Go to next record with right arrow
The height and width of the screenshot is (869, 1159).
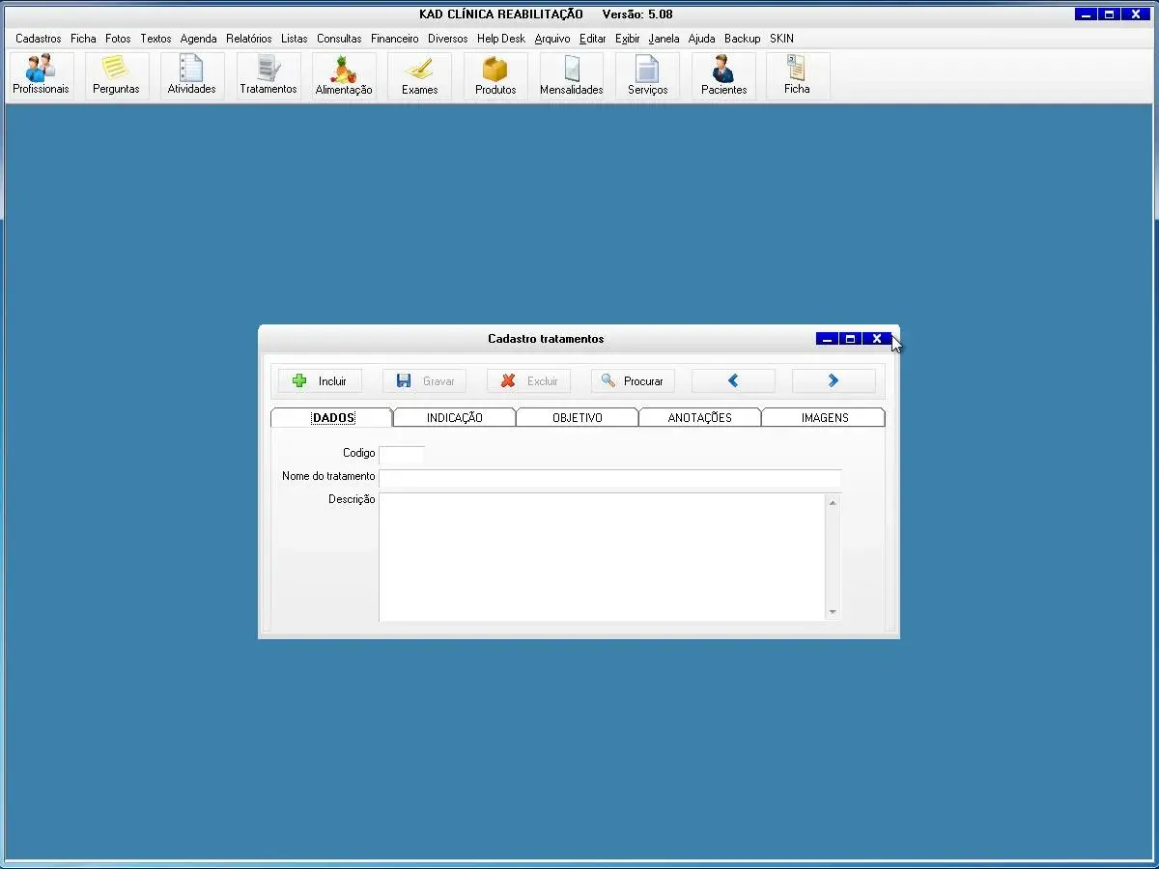point(834,381)
